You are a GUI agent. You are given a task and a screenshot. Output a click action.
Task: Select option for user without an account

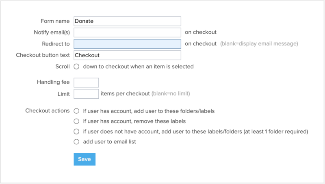76,132
